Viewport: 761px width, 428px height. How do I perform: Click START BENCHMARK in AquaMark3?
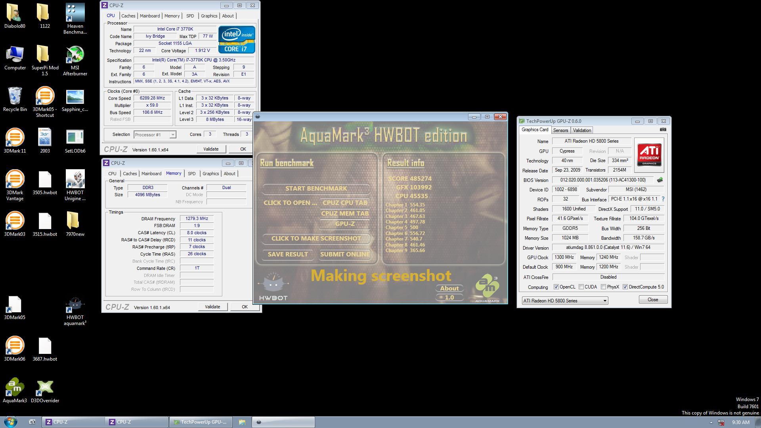tap(316, 189)
